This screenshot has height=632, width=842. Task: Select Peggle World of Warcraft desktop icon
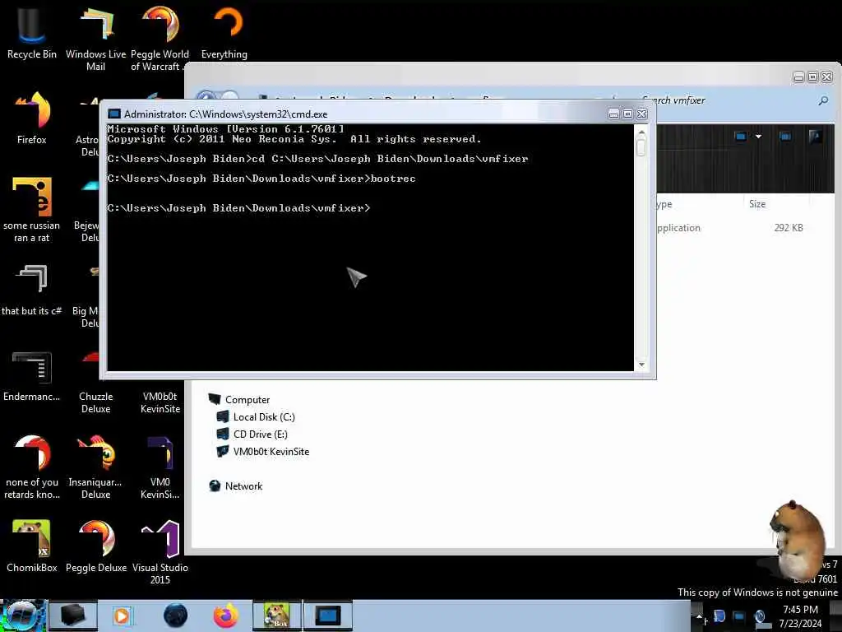pos(160,38)
